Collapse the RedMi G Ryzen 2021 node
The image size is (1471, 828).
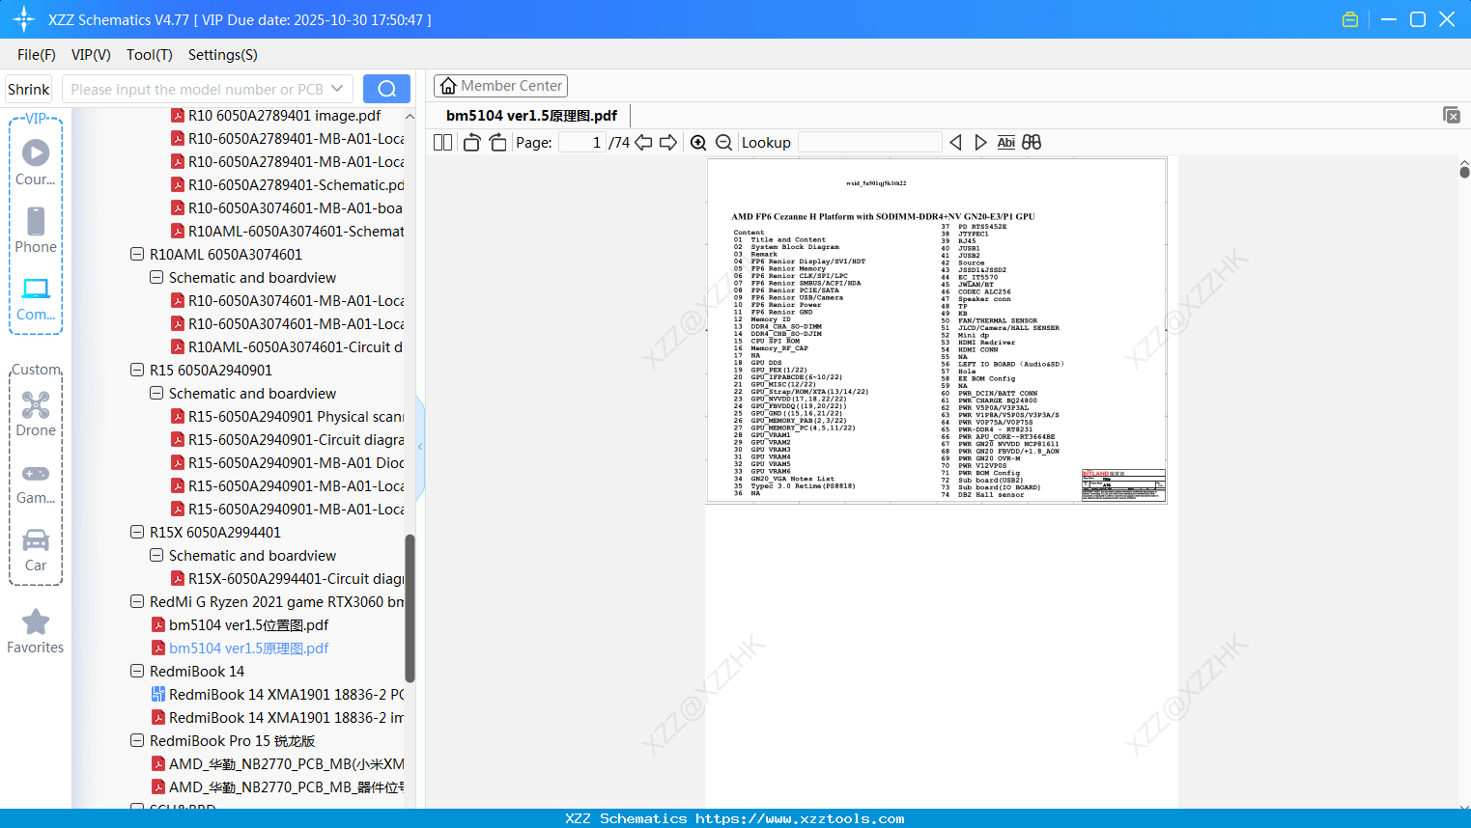pyautogui.click(x=137, y=602)
